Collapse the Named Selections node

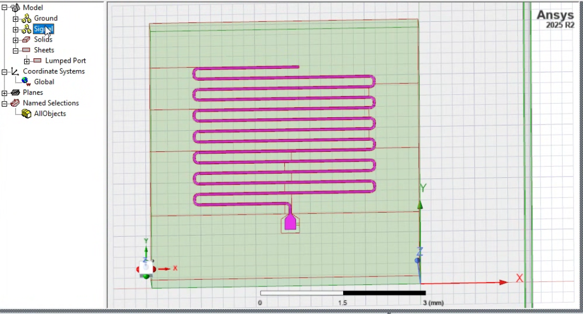(4, 103)
